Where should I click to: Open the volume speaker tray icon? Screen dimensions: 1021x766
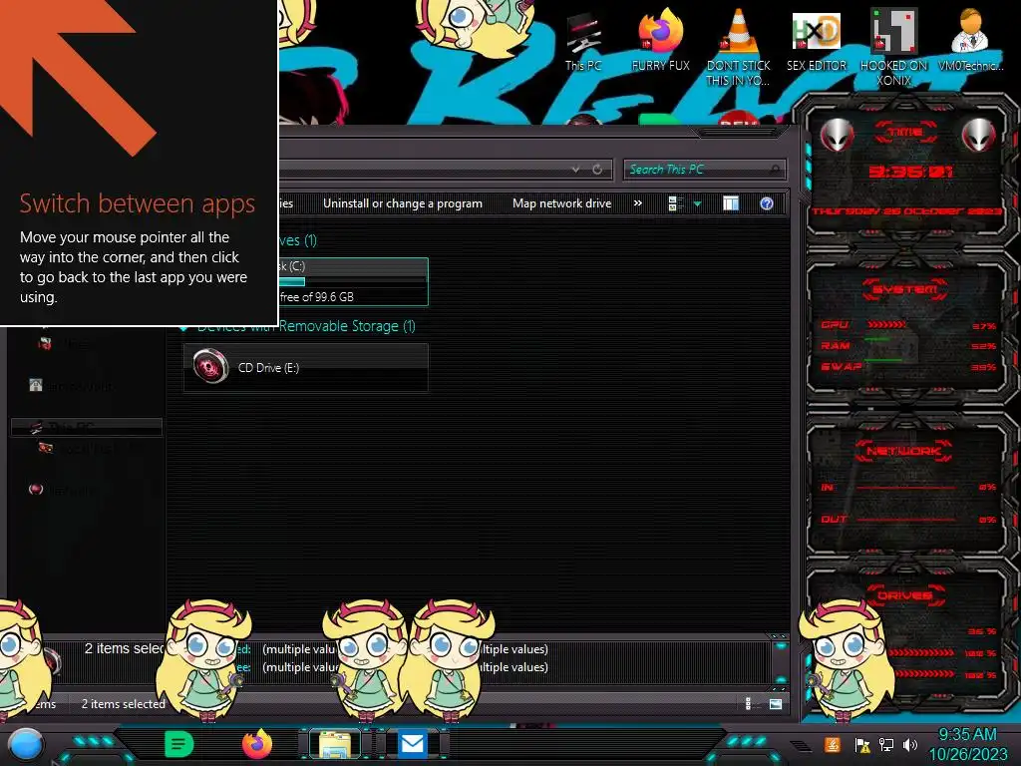(x=910, y=744)
